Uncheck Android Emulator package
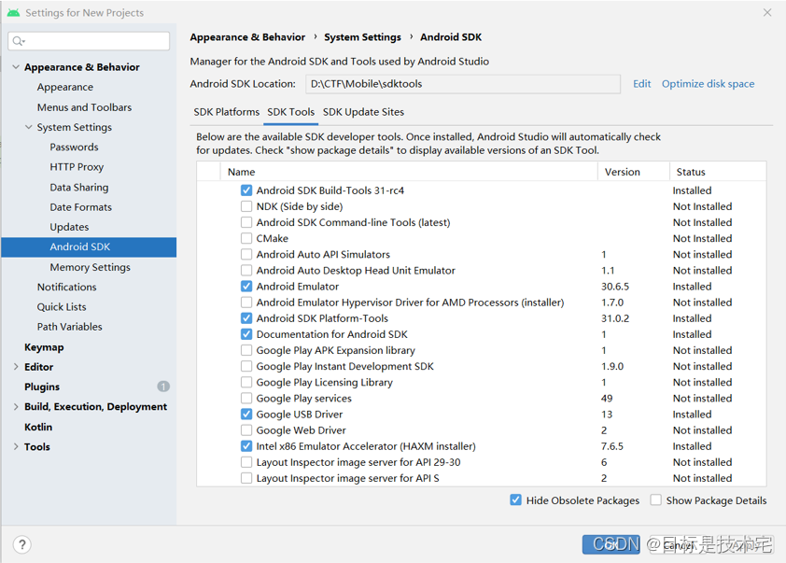Viewport: 786px width, 563px height. click(x=246, y=287)
